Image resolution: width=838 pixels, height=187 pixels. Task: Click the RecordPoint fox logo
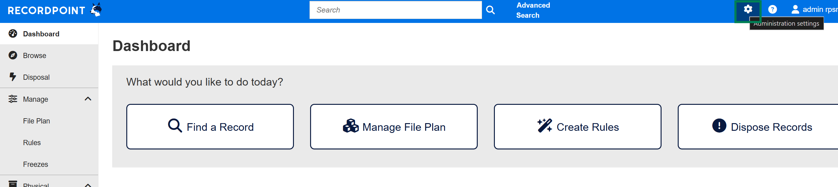click(x=96, y=9)
